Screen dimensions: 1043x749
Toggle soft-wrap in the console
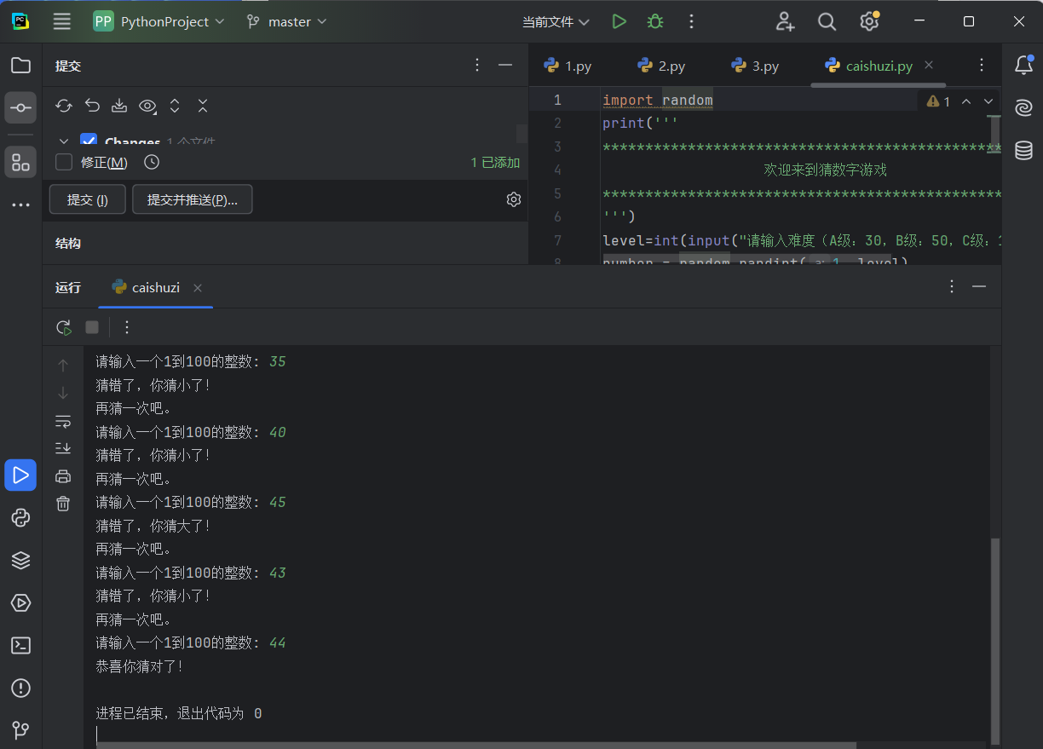[63, 421]
